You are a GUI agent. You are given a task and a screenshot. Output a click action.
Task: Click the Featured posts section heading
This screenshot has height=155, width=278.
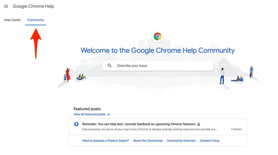tap(87, 109)
